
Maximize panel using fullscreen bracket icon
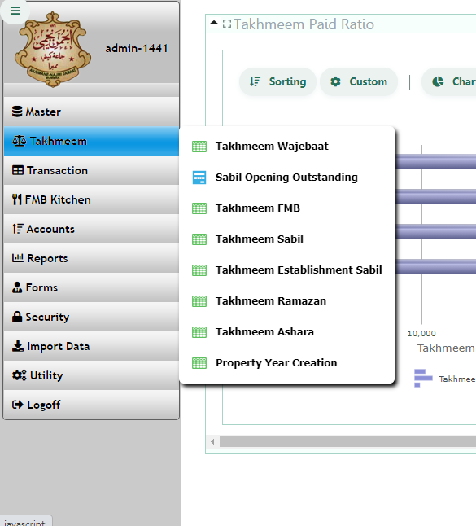[227, 24]
